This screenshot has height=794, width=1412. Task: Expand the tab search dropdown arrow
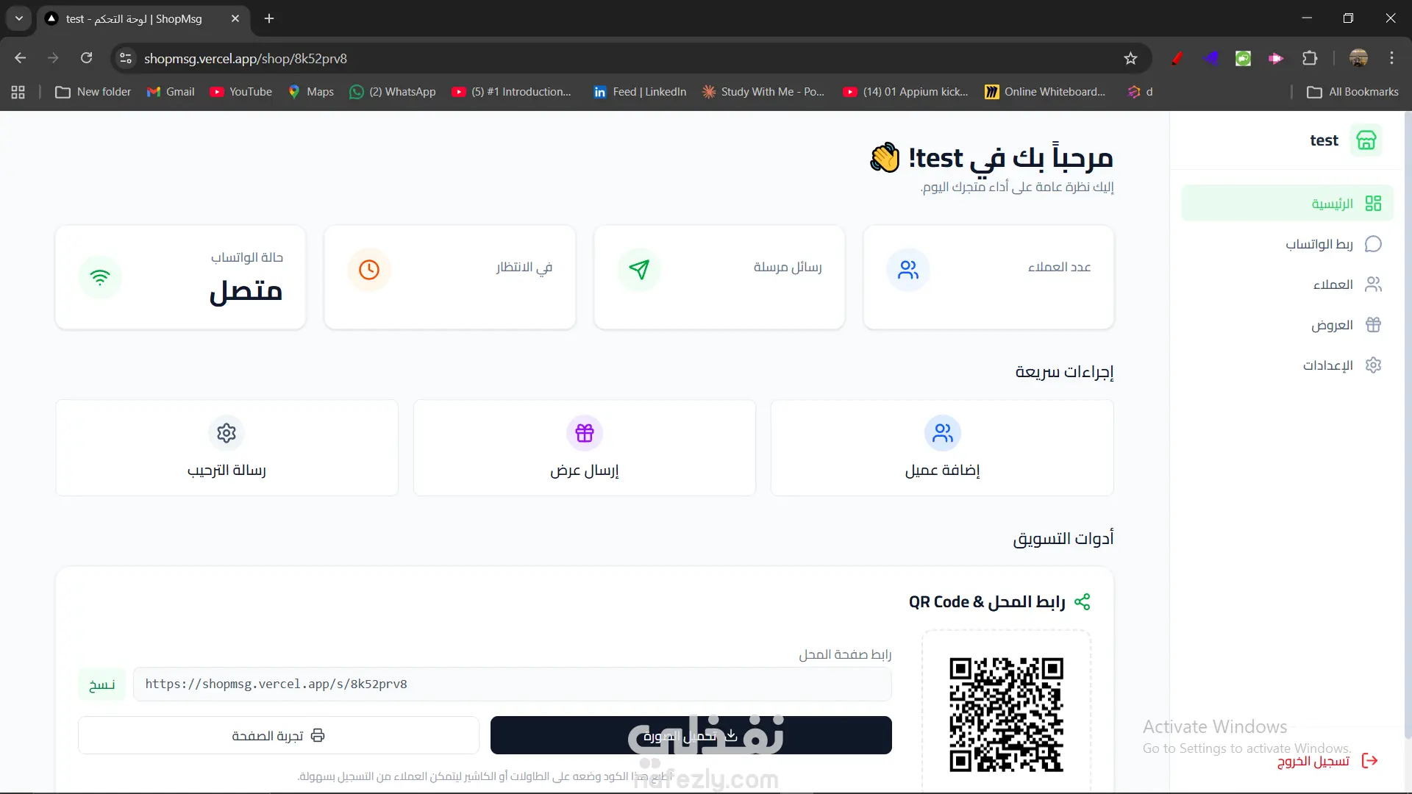[19, 18]
